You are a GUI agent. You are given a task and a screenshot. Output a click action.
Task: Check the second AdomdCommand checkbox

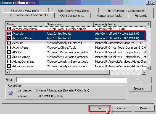[x=9, y=66]
